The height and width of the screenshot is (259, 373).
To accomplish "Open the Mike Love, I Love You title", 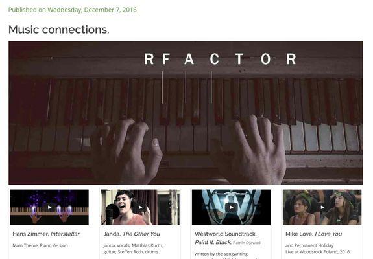I will 313,234.
